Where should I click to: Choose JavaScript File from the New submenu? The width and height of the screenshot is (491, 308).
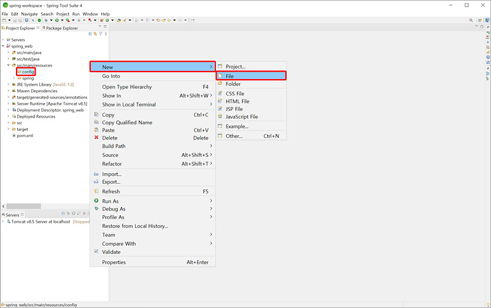tap(251, 116)
